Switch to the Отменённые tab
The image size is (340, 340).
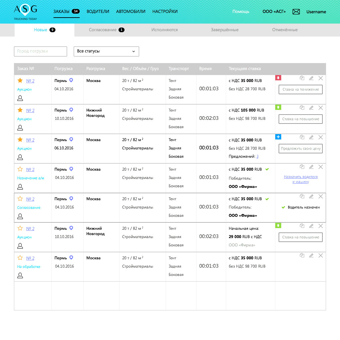pos(285,30)
